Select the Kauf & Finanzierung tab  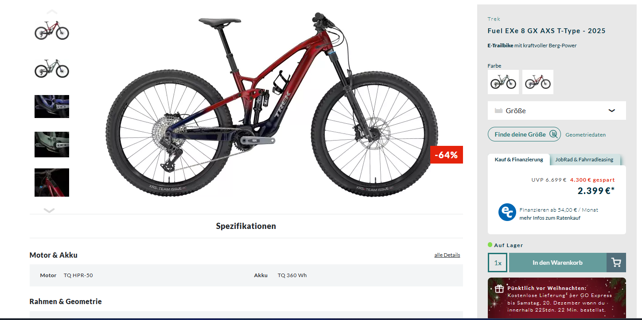coord(519,160)
